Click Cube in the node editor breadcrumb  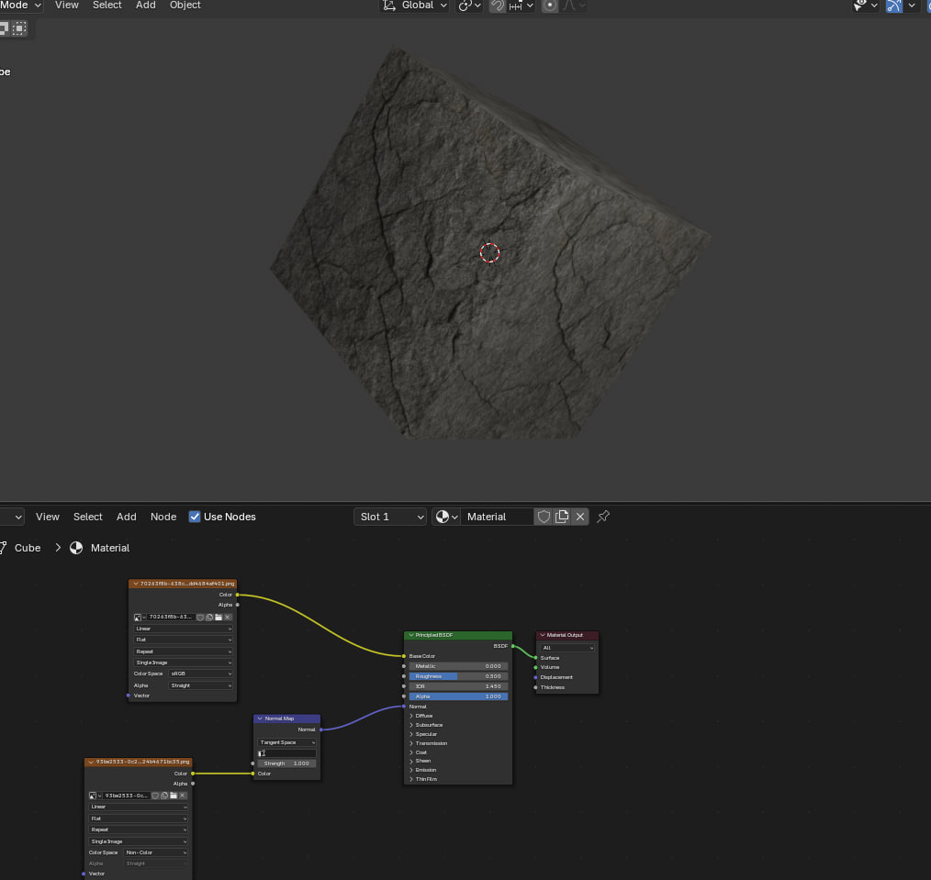[28, 548]
